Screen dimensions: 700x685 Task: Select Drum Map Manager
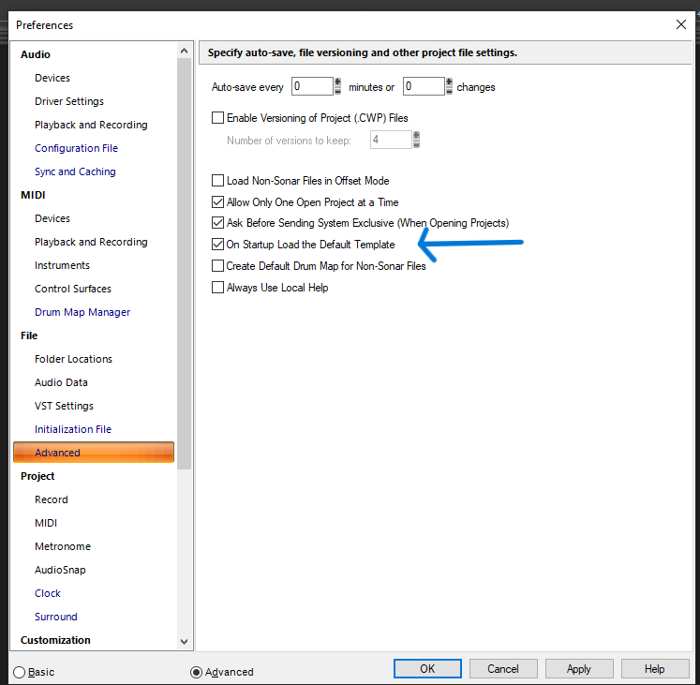[82, 312]
